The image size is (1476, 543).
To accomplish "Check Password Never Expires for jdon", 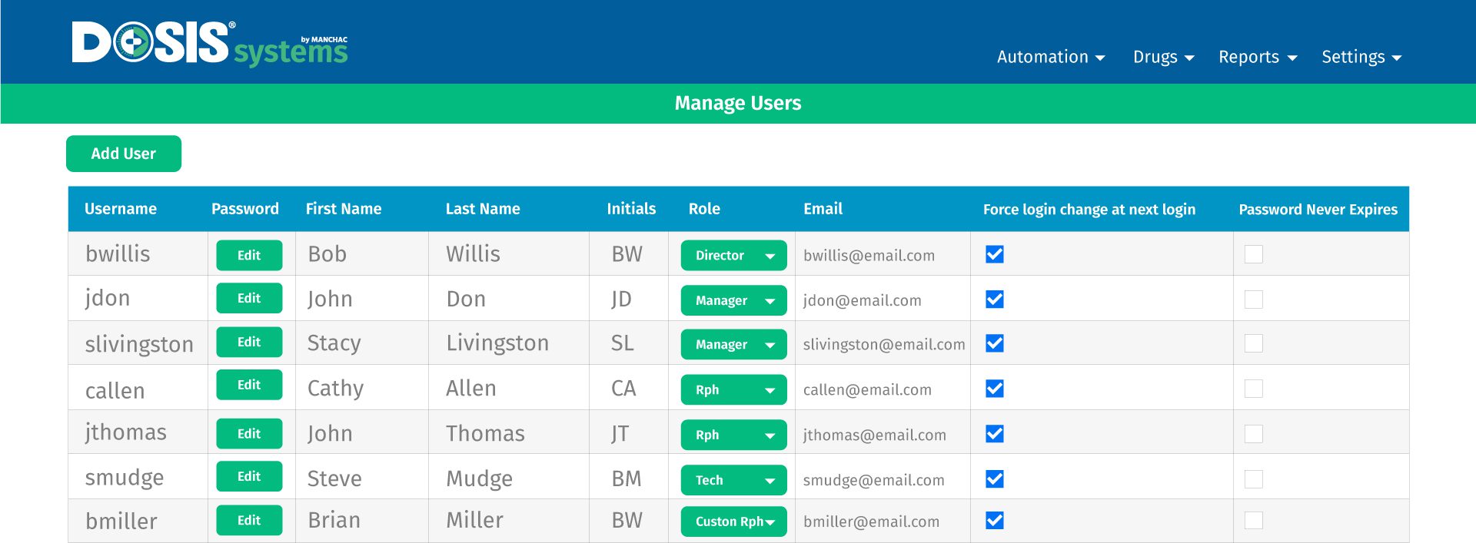I will pyautogui.click(x=1254, y=300).
